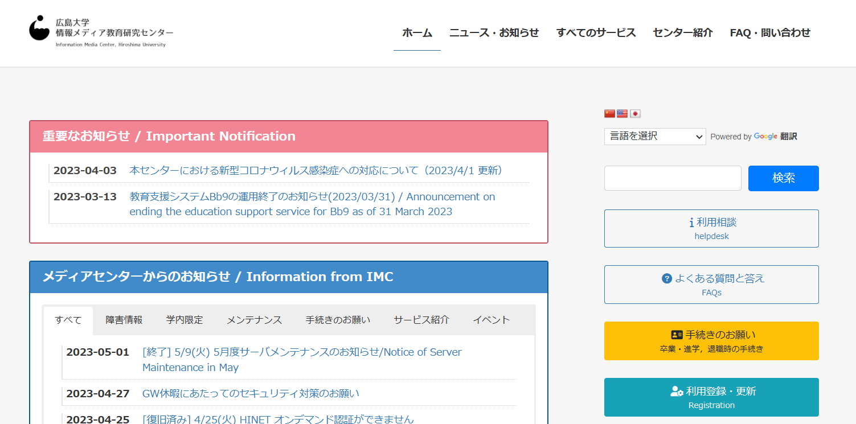Open the 利用相談 helpdesk button
The width and height of the screenshot is (856, 424).
coord(711,228)
